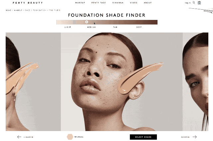
Task: Click the Fenty Beauty logo
Action: coord(28,3)
